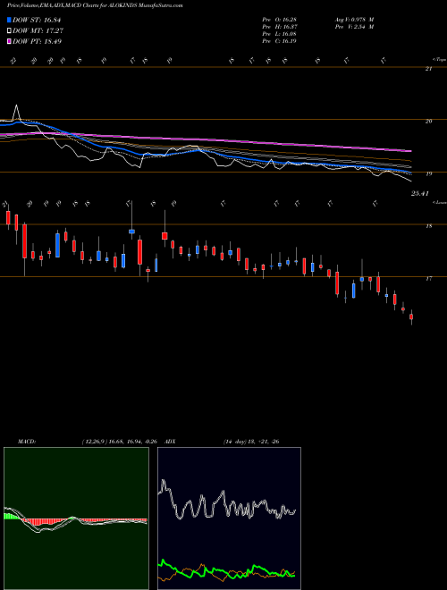Image resolution: width=447 pixels, height=590 pixels.
Task: Click the 'Pre H: 16.87' high value
Action: [x=279, y=27]
